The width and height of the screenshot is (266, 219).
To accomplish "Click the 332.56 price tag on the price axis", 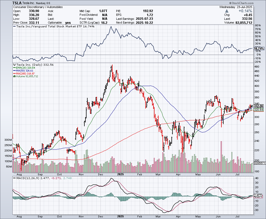I will 259,106.
